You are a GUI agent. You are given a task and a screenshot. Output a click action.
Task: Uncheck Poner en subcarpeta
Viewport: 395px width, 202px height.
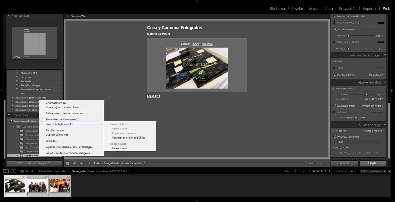coord(335,137)
